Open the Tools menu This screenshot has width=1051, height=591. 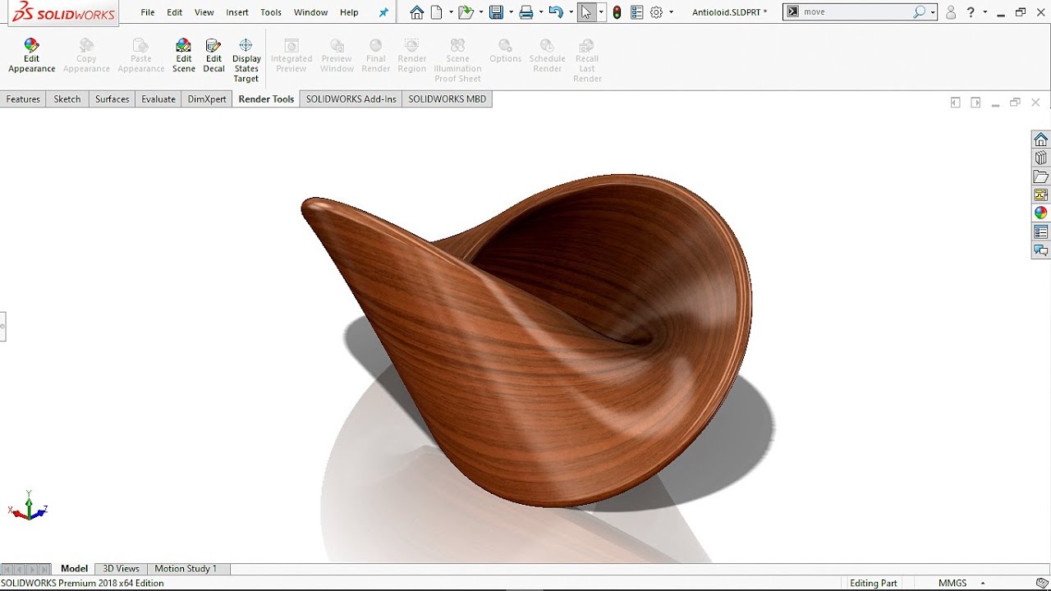coord(271,12)
